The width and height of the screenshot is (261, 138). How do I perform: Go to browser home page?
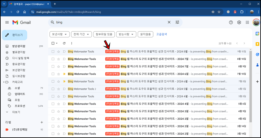pos(25,12)
